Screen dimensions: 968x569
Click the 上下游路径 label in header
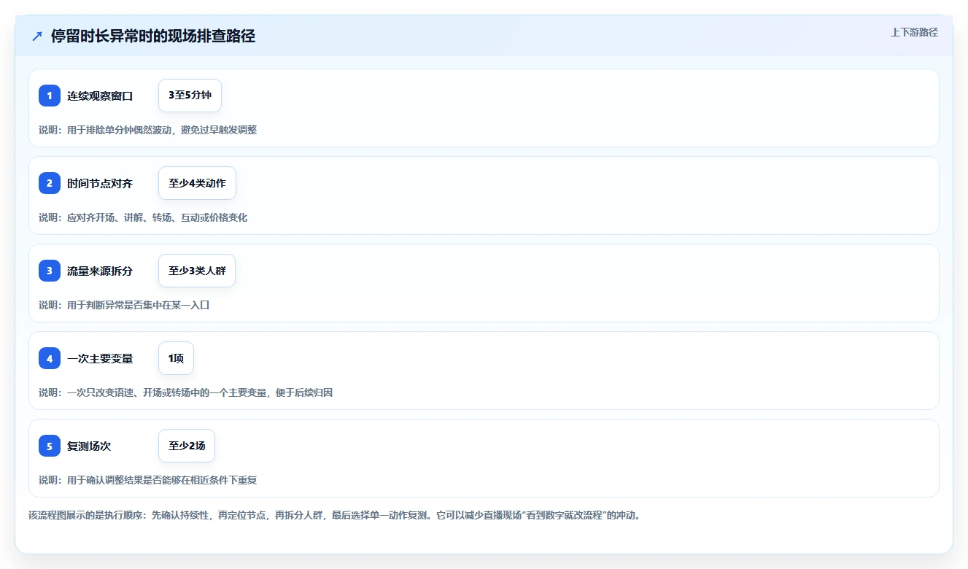(x=914, y=32)
